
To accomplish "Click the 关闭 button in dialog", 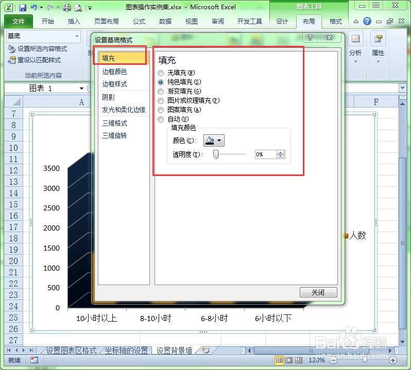I will click(318, 292).
